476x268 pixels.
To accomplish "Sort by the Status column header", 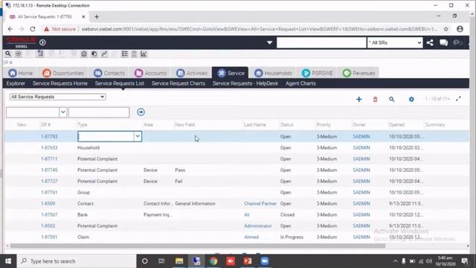I will point(286,124).
